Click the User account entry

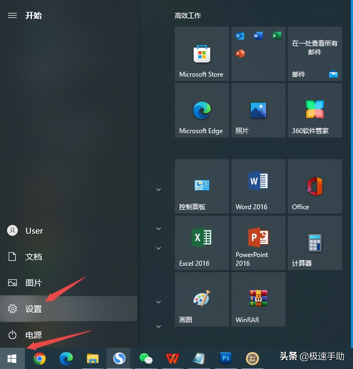(x=34, y=231)
